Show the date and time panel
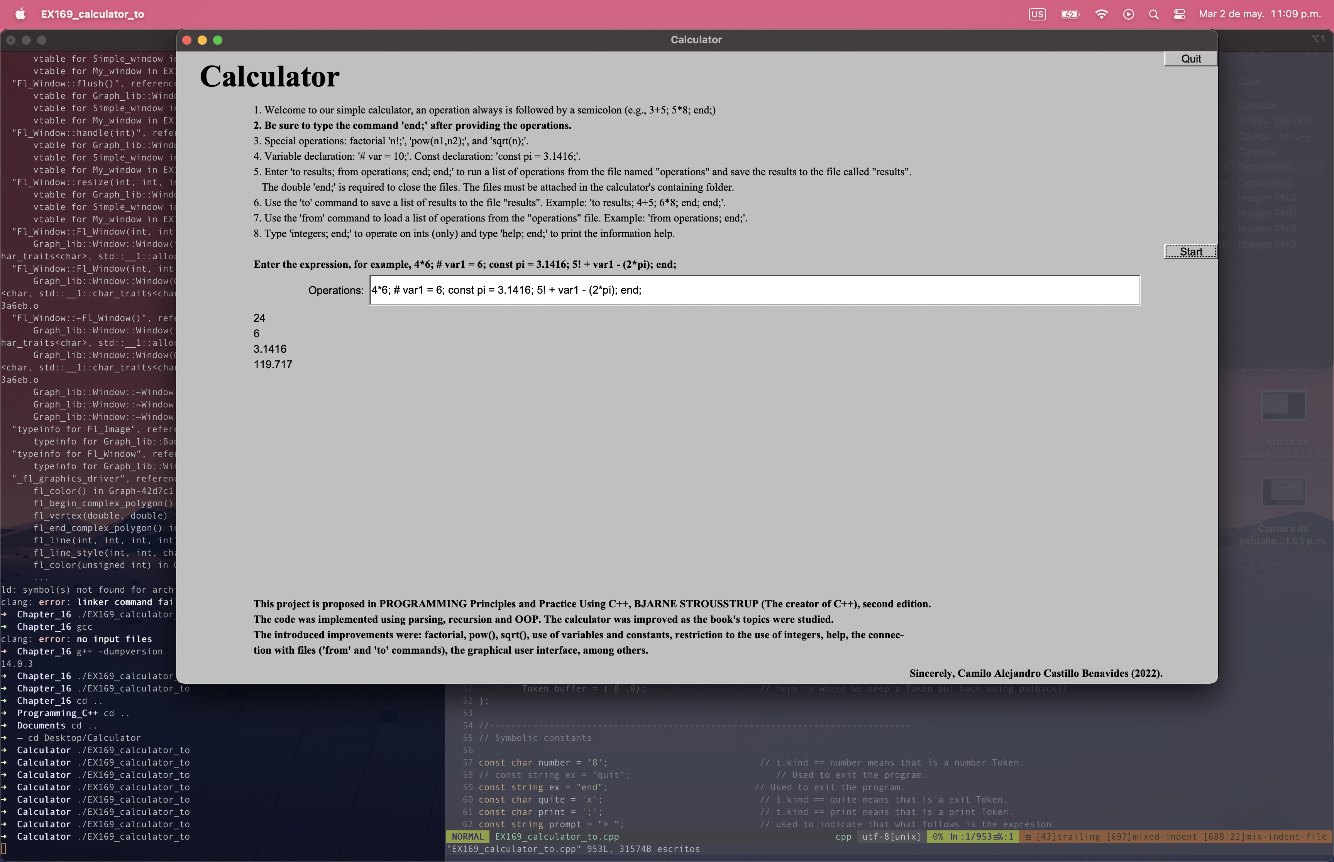This screenshot has height=862, width=1334. tap(1260, 14)
